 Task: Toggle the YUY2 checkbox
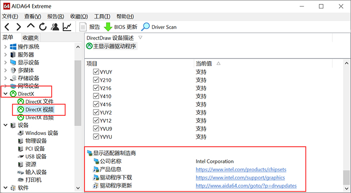(96, 112)
